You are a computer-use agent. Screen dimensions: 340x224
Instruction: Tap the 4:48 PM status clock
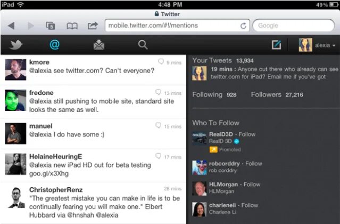[x=170, y=5]
